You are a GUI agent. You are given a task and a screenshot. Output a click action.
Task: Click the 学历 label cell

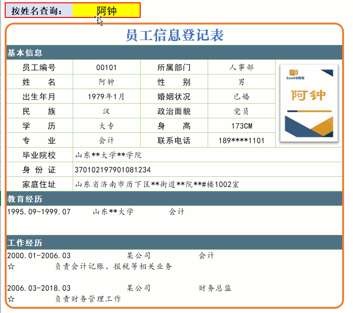point(39,126)
